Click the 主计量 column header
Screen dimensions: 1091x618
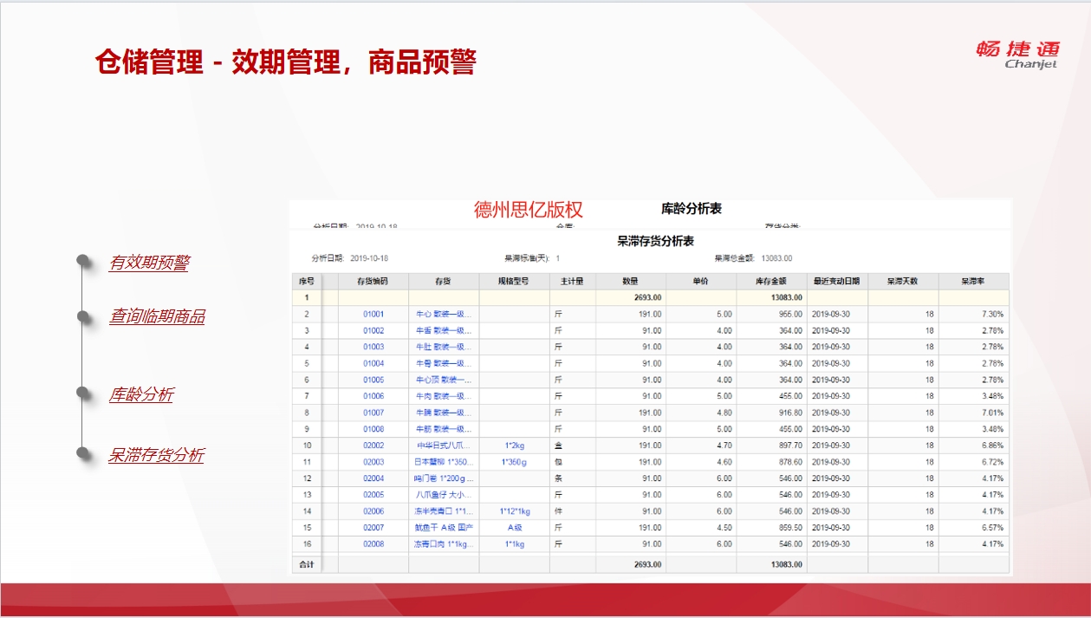click(572, 281)
